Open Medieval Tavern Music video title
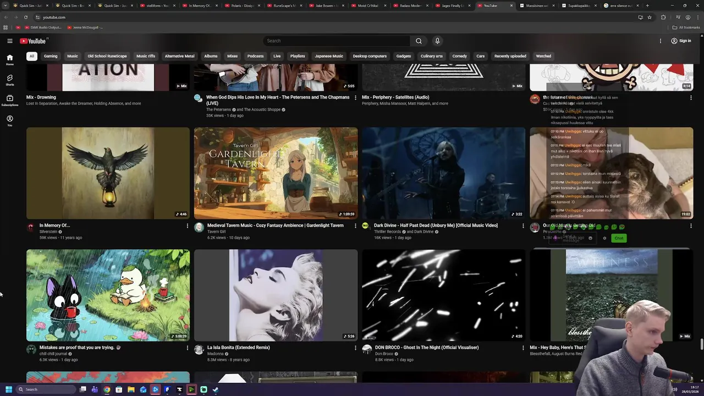The width and height of the screenshot is (704, 396). click(276, 226)
